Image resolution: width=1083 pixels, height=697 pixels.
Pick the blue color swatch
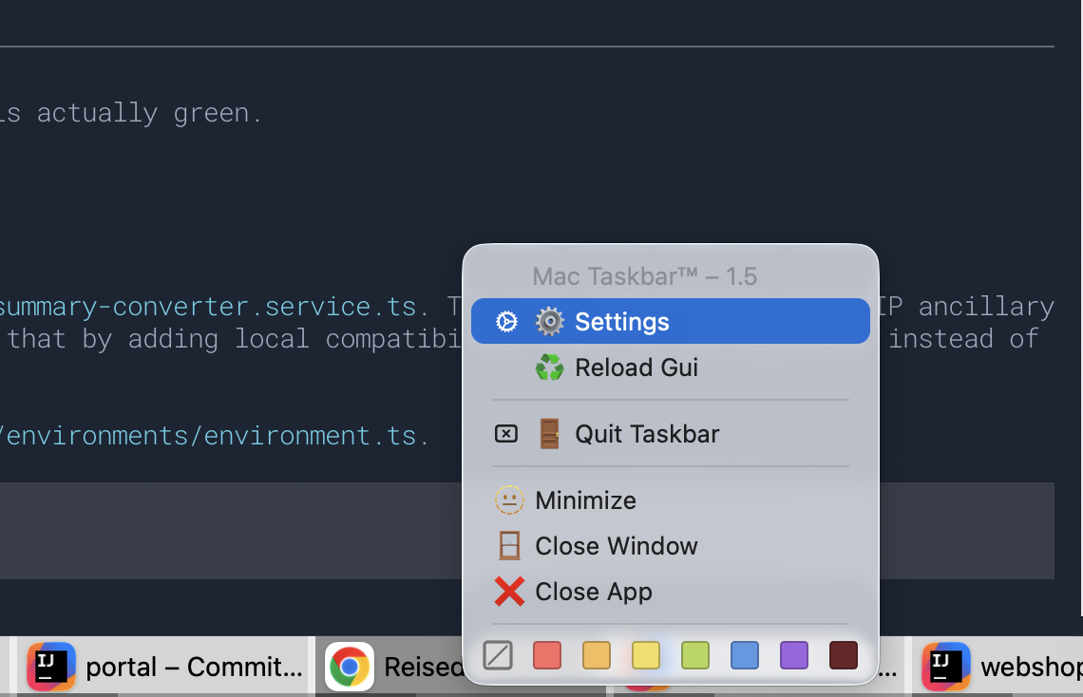(x=745, y=655)
